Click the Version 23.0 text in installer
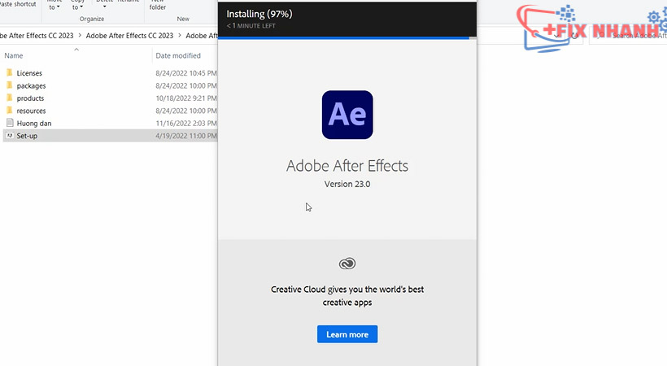This screenshot has height=366, width=667. [347, 184]
